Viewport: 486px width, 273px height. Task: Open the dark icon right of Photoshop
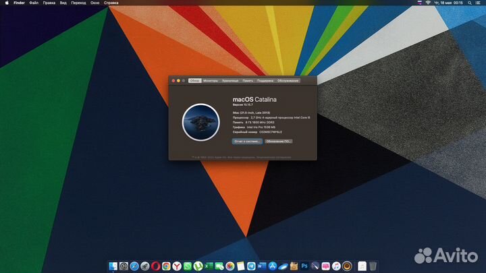click(x=315, y=266)
